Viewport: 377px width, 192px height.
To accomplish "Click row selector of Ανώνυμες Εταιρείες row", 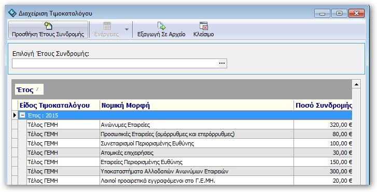I will coord(15,125).
